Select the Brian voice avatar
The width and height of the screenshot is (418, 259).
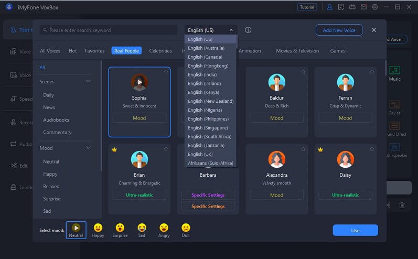(140, 159)
